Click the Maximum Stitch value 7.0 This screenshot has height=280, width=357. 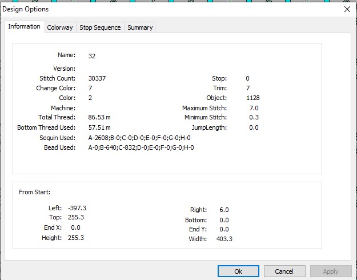(254, 108)
